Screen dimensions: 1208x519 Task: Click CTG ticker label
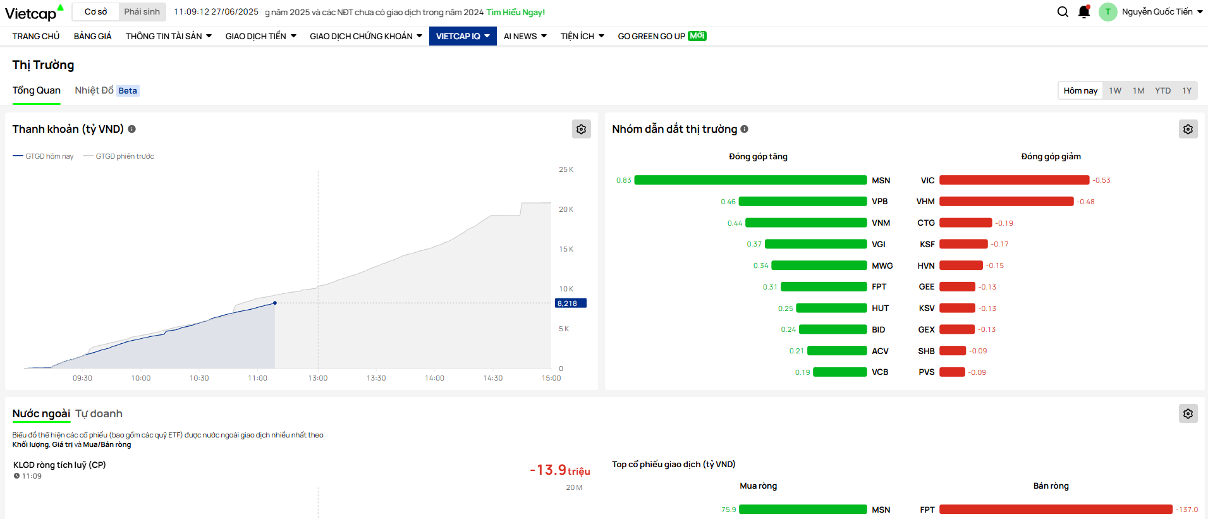point(926,223)
